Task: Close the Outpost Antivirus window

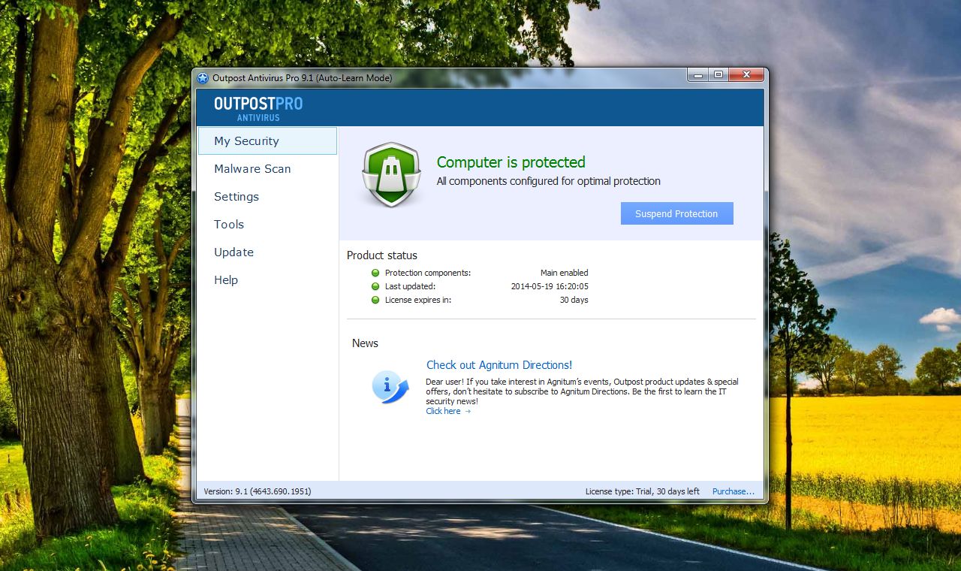Action: tap(746, 74)
